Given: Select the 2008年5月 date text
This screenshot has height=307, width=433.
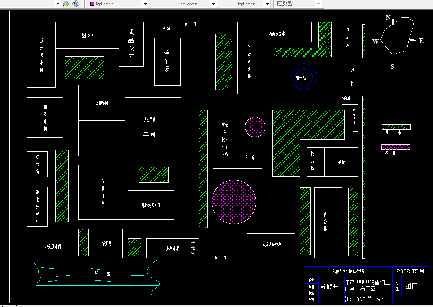Looking at the screenshot, I should pos(410,271).
